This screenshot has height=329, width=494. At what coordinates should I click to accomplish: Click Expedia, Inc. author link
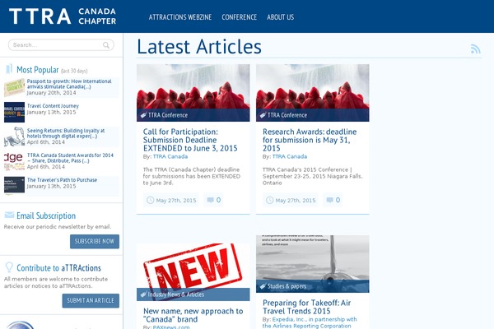(x=310, y=322)
